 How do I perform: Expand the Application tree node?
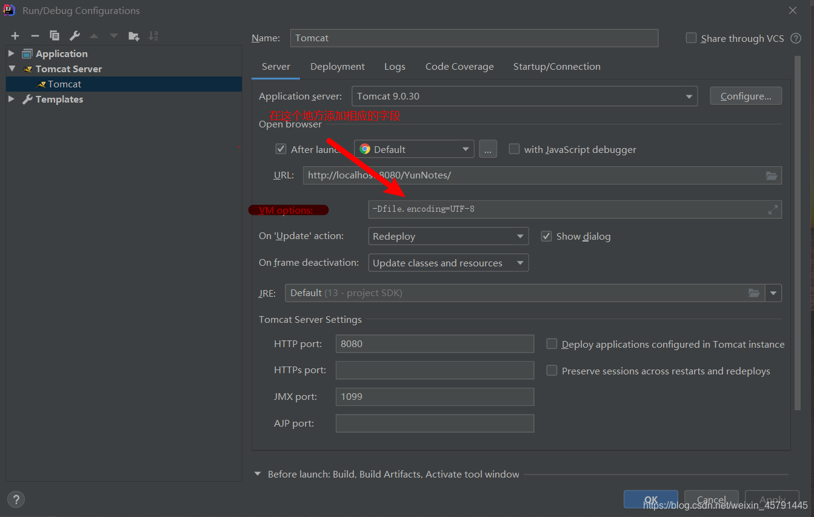click(12, 53)
